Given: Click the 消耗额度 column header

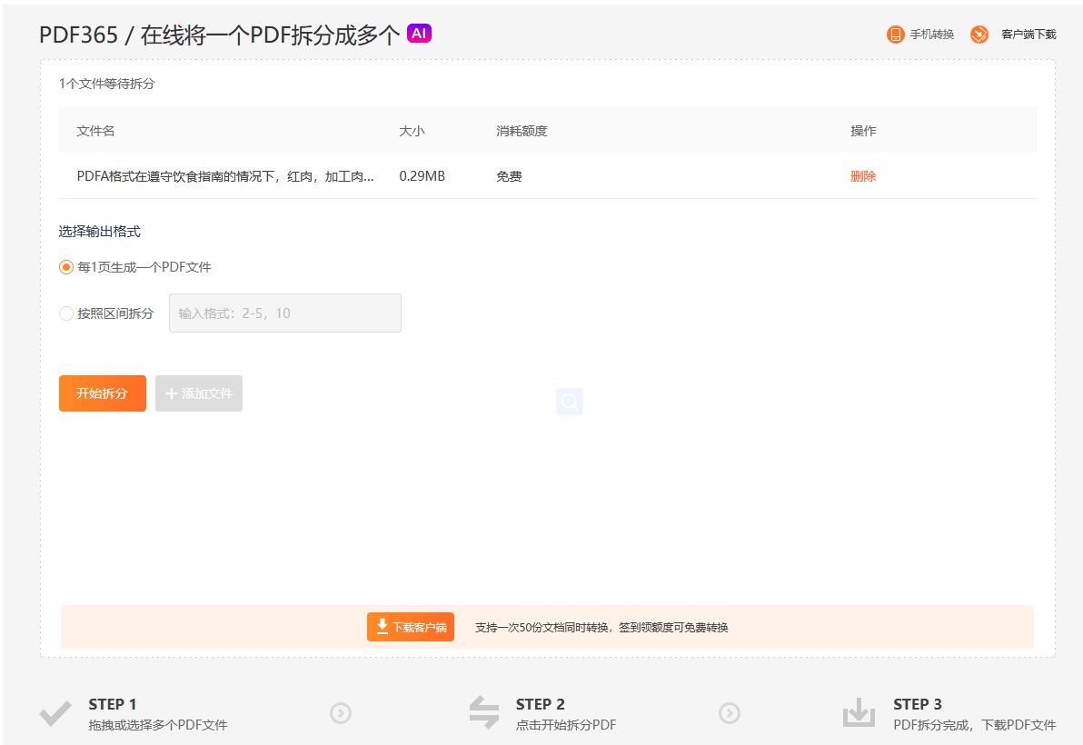Looking at the screenshot, I should coord(522,131).
